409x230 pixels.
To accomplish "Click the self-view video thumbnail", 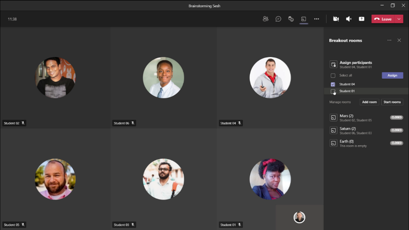I will click(x=299, y=217).
